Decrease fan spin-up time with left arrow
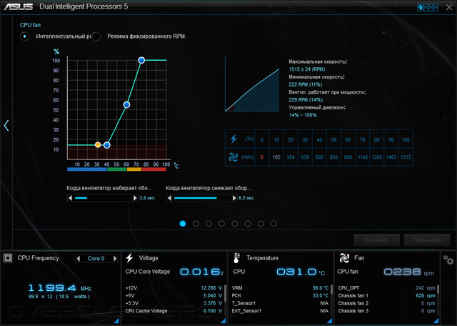 [x=70, y=198]
